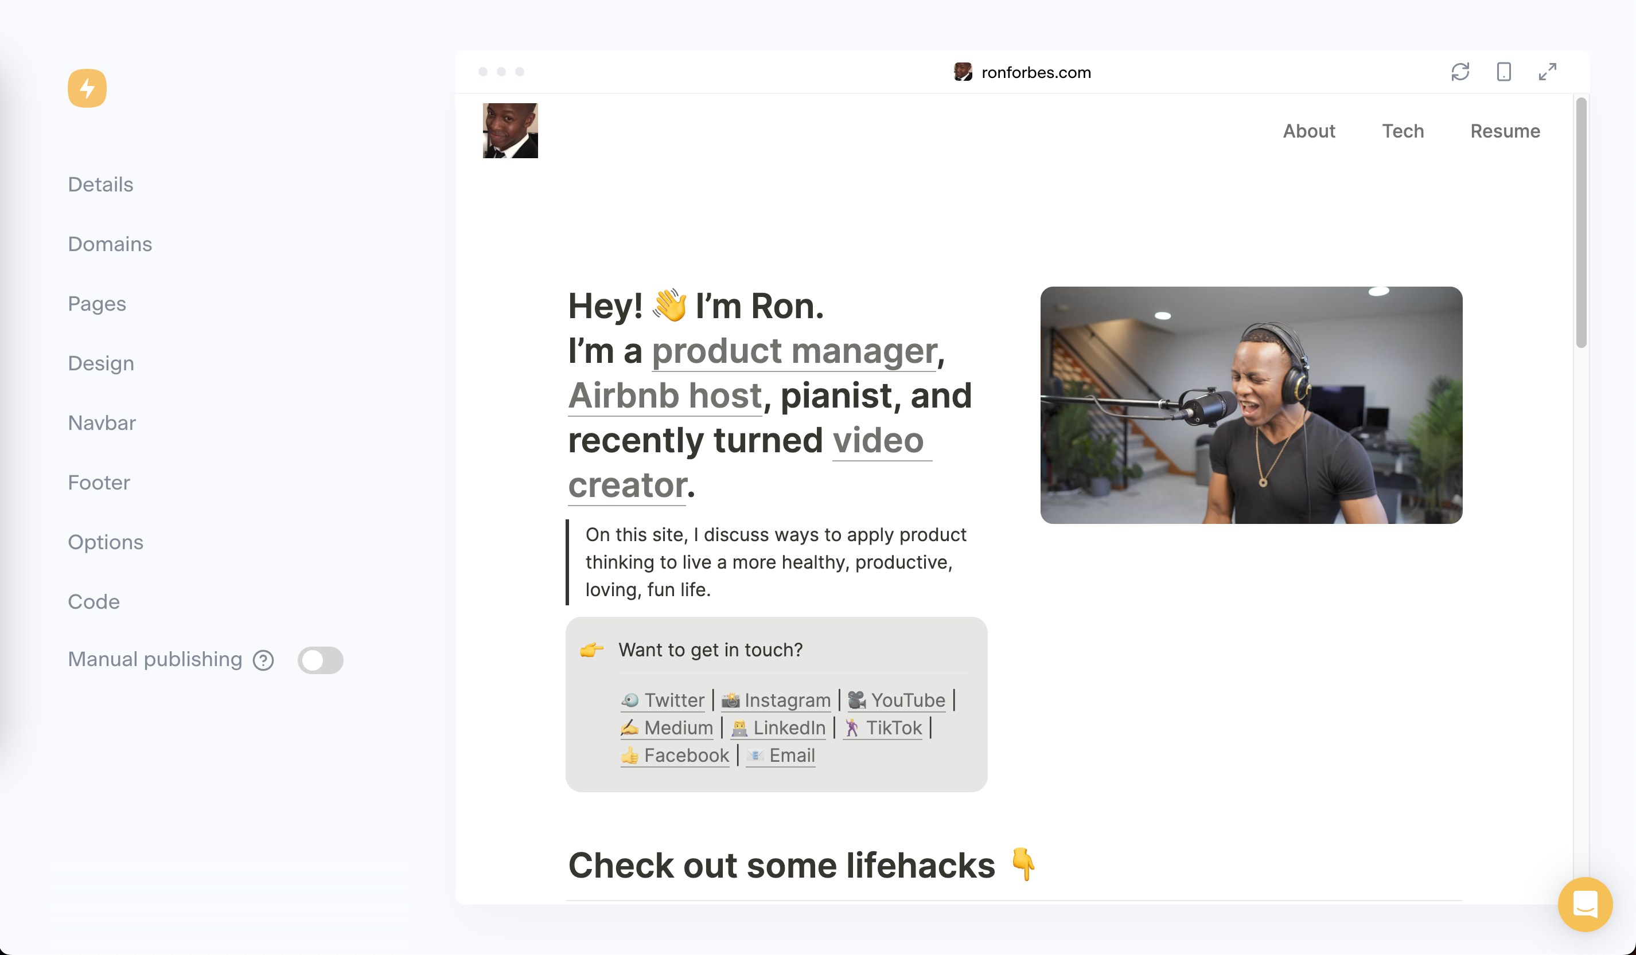Click the refresh preview icon

[1460, 71]
